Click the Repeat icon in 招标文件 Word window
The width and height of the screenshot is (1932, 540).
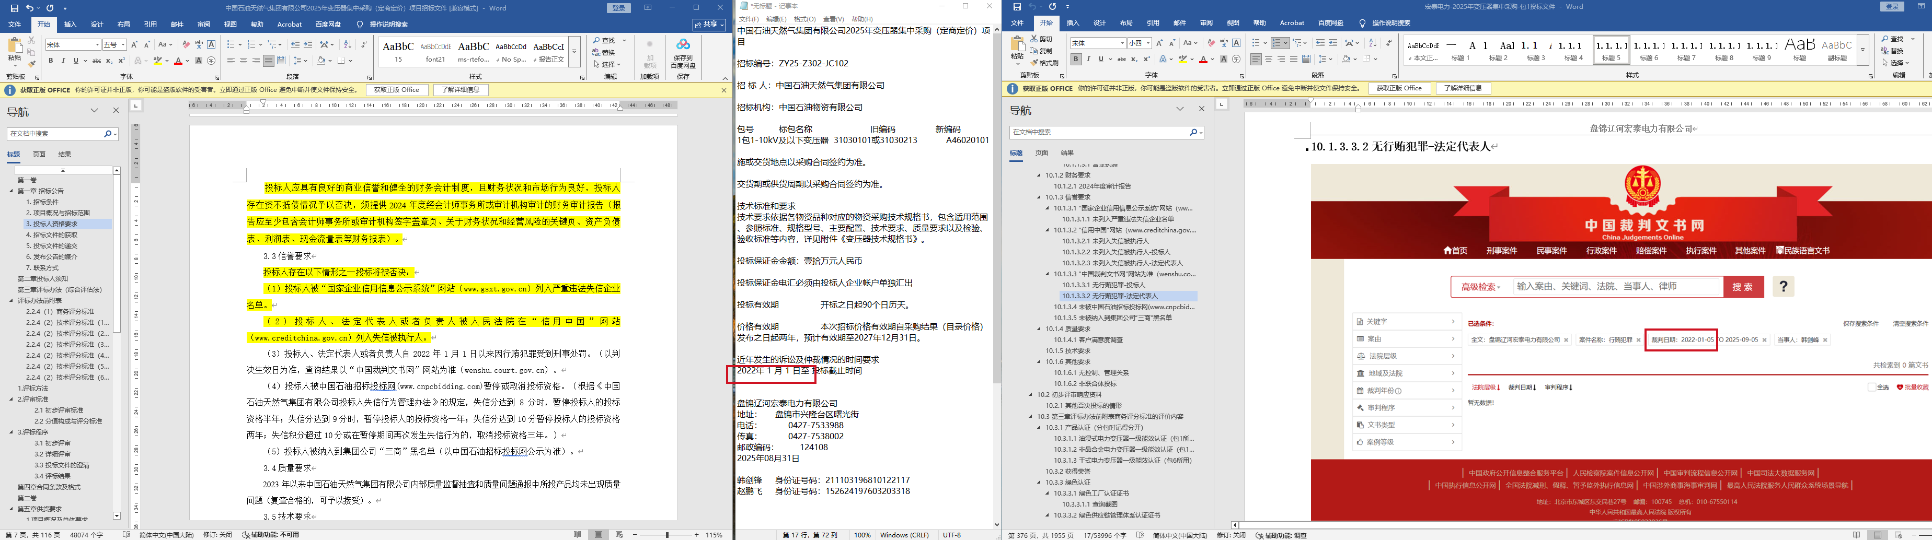(x=50, y=8)
